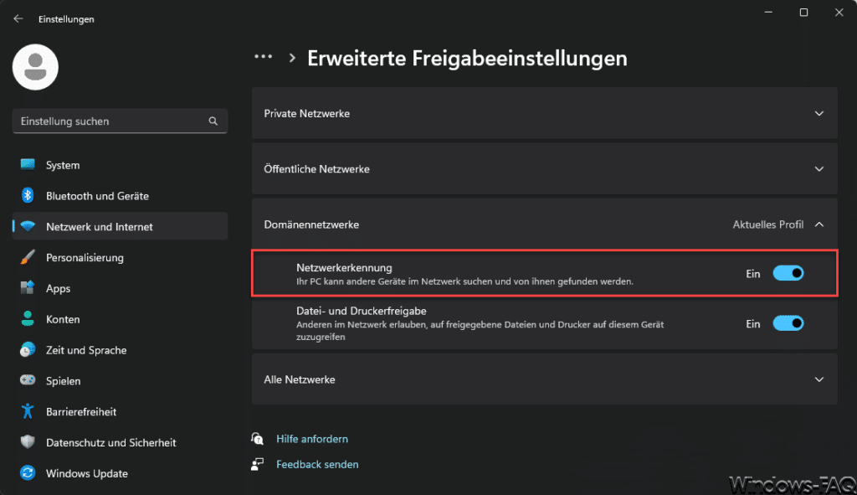The image size is (857, 495).
Task: Click Hilfe anfordern link
Action: [x=312, y=439]
